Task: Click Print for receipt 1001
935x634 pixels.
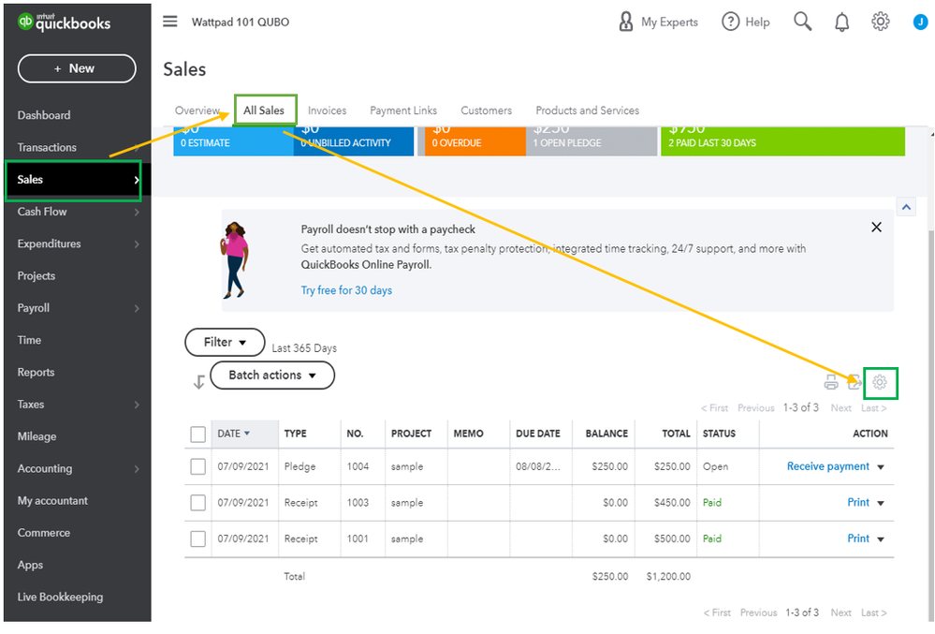Action: coord(858,538)
